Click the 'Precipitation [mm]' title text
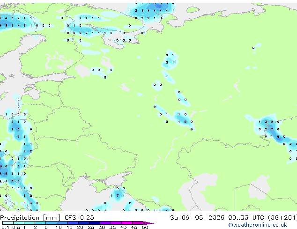Image resolution: width=297 pixels, height=229 pixels. [30, 218]
